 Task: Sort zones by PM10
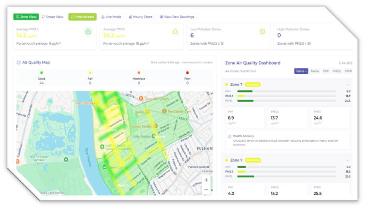tap(348, 71)
